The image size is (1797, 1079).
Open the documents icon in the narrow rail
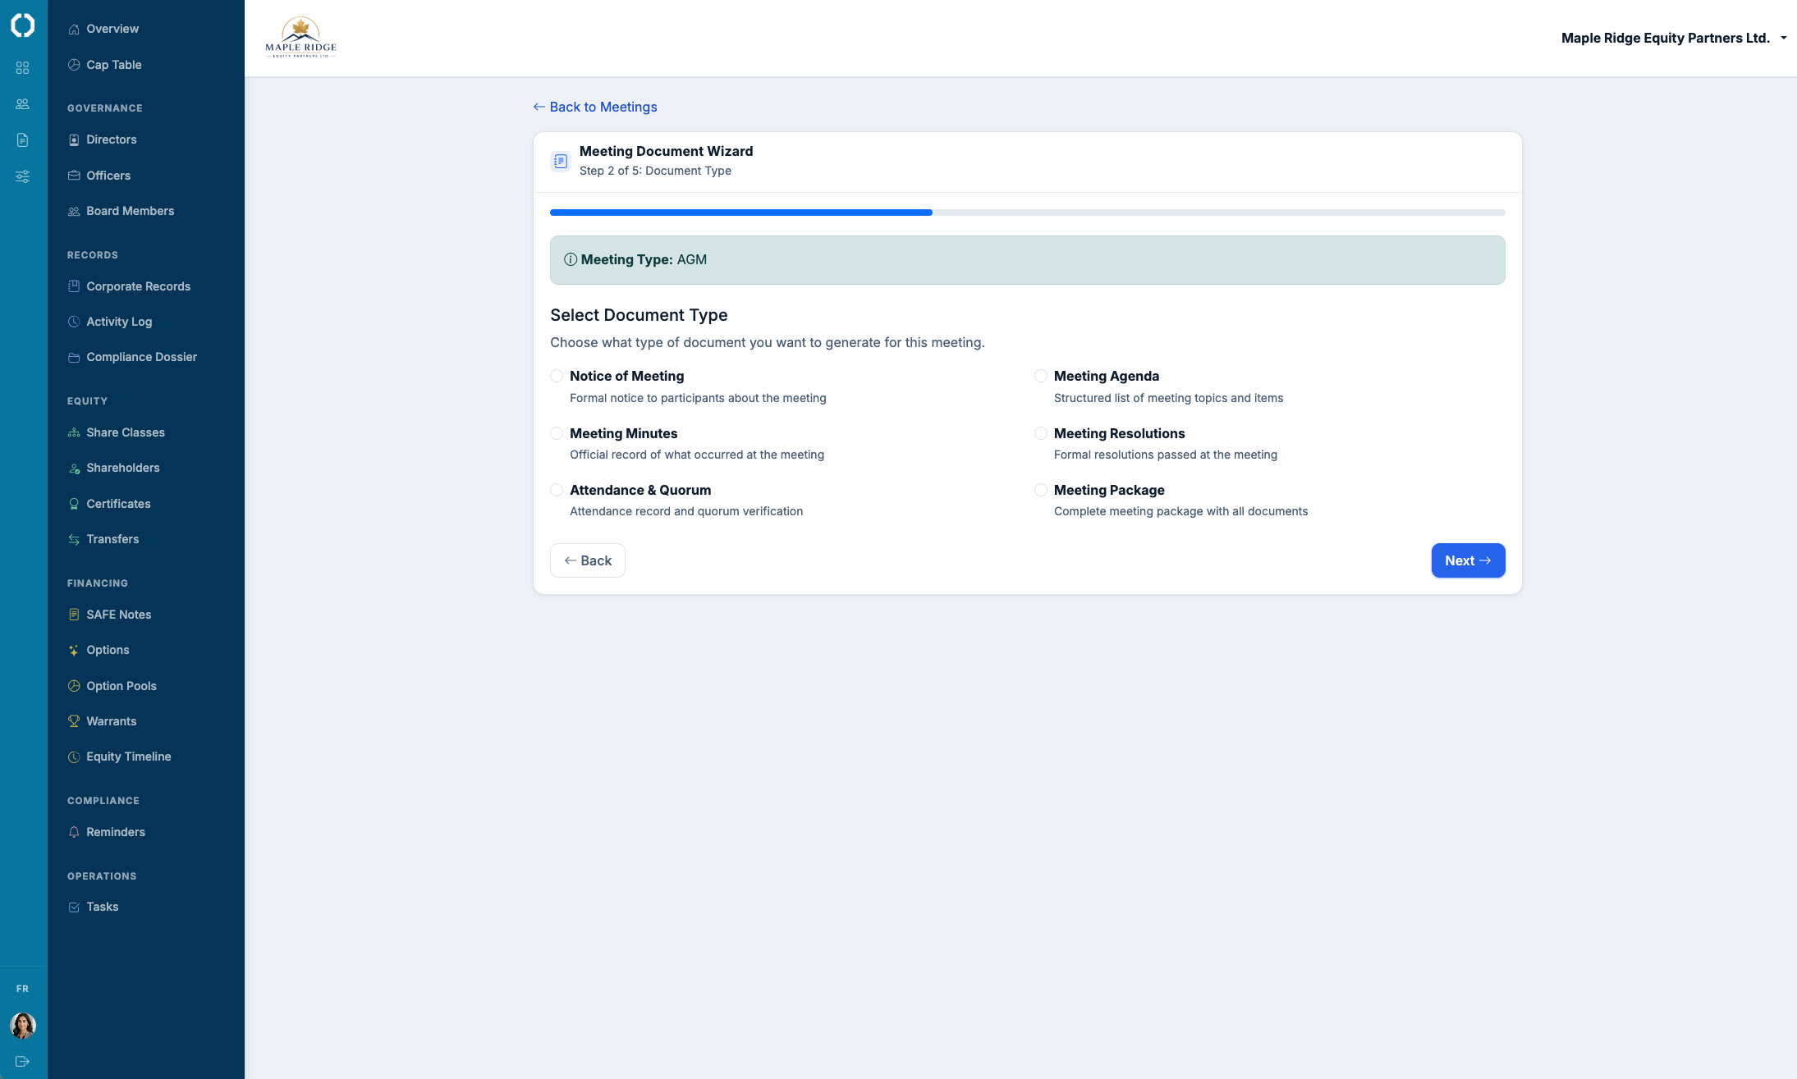click(23, 140)
